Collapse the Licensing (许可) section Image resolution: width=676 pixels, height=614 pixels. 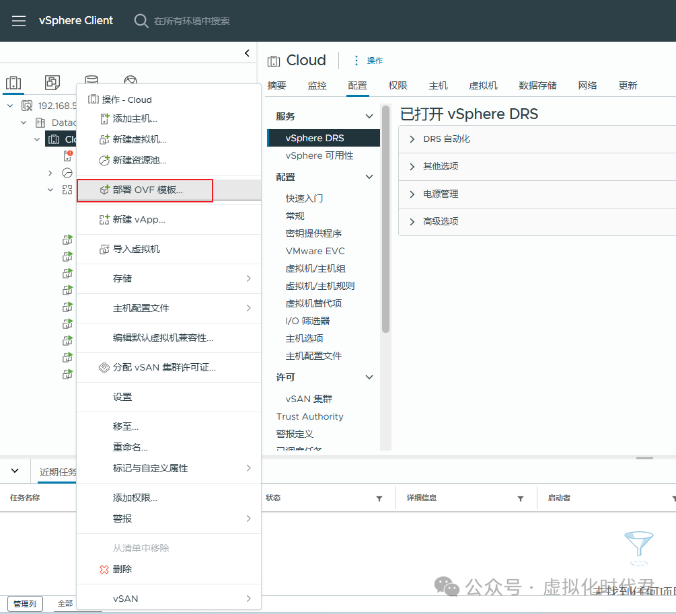[x=369, y=377]
